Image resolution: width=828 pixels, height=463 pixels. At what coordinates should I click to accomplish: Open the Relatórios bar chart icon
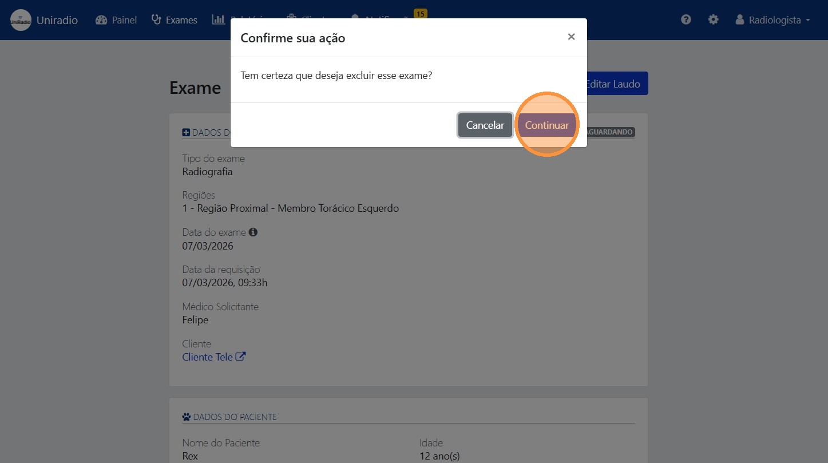click(x=218, y=19)
